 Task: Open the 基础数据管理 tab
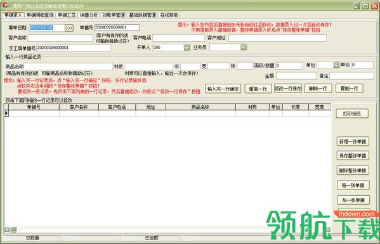(142, 15)
